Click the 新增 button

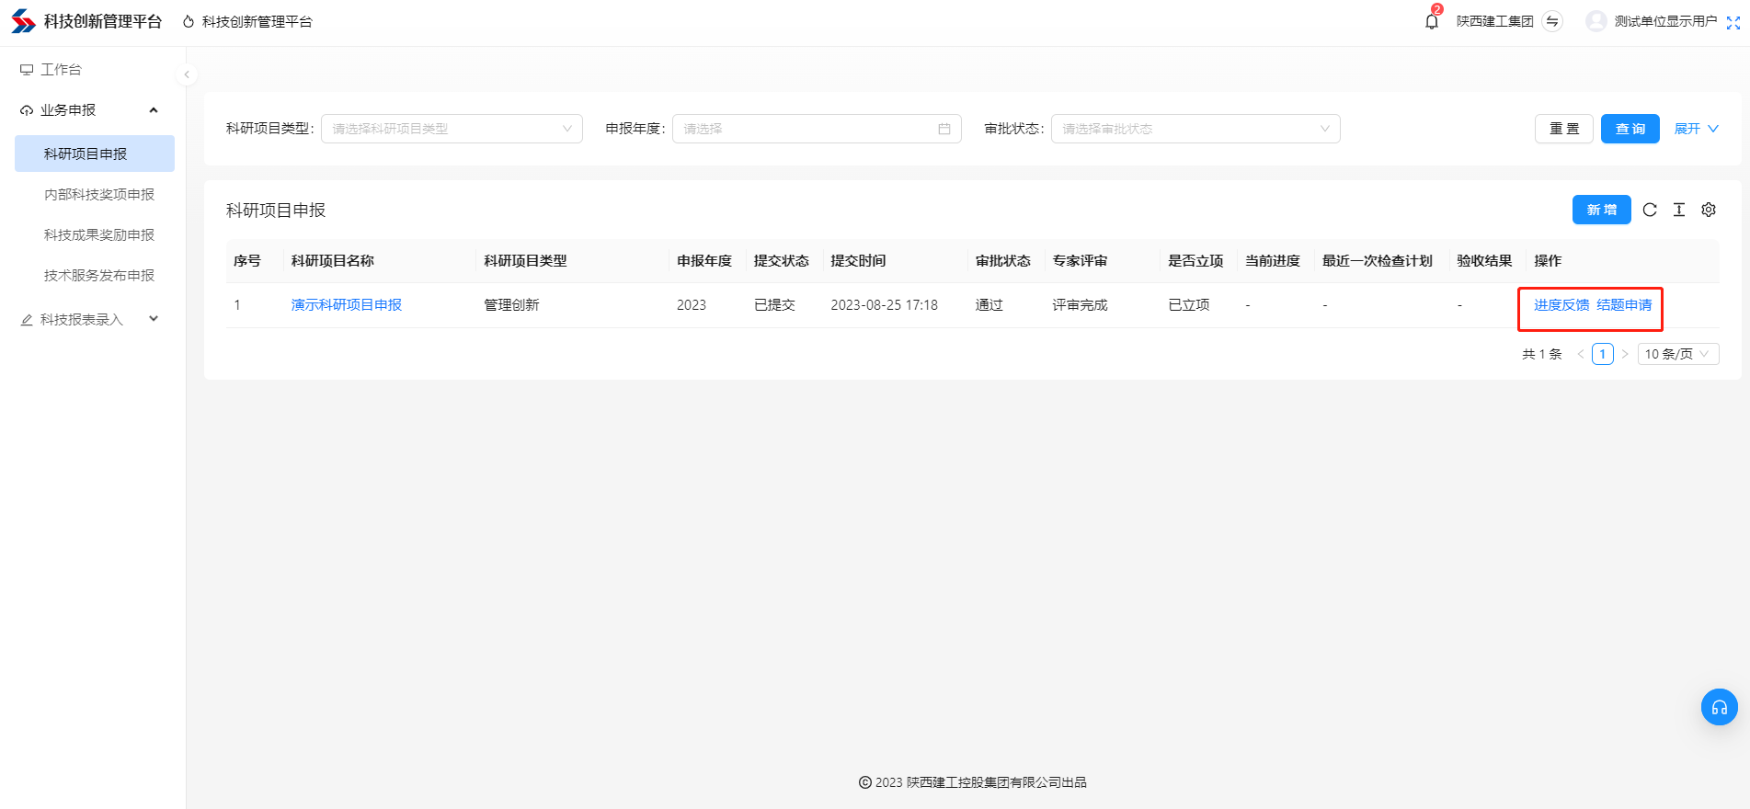point(1601,210)
